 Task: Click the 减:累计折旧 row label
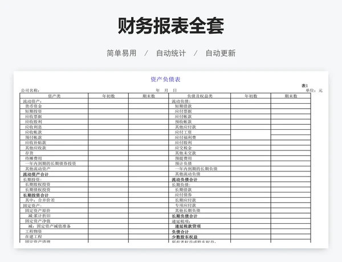(x=39, y=216)
